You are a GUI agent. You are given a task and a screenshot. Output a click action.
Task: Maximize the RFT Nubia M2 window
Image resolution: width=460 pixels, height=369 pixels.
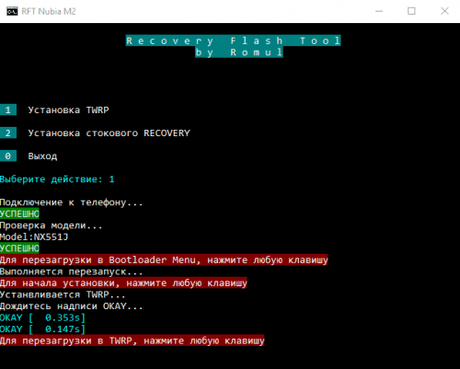point(411,11)
